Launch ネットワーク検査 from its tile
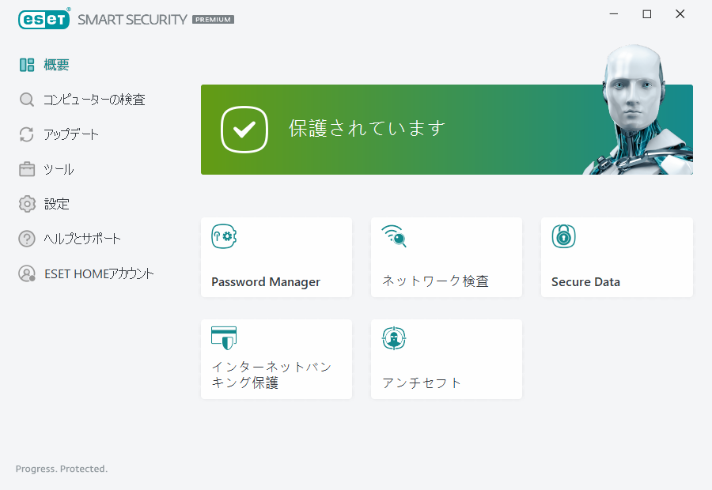Screen dimensions: 712x490 tap(446, 257)
